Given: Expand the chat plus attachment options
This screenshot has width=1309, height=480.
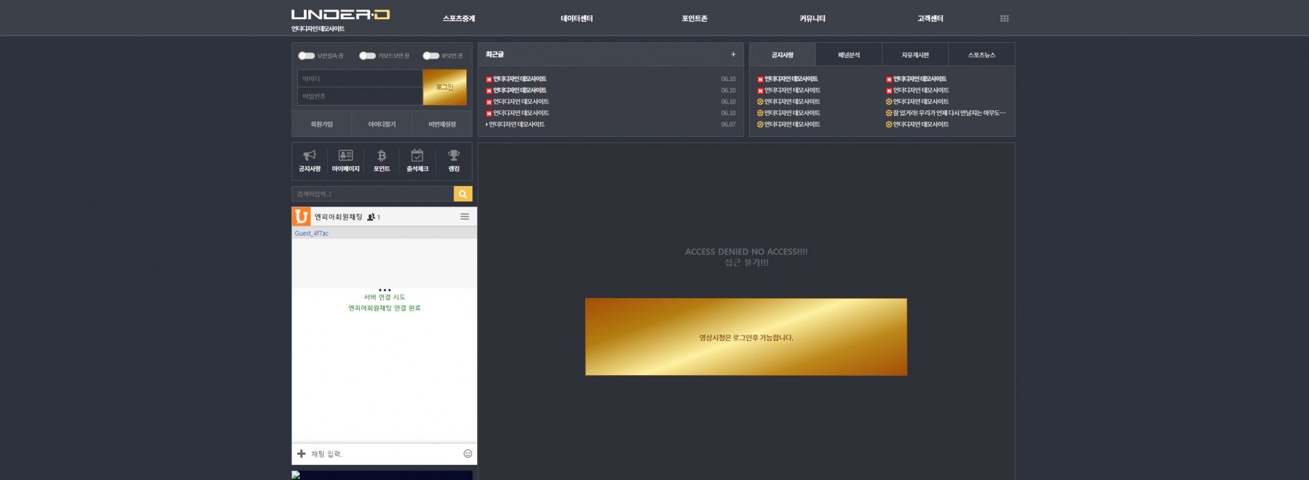Looking at the screenshot, I should point(301,453).
